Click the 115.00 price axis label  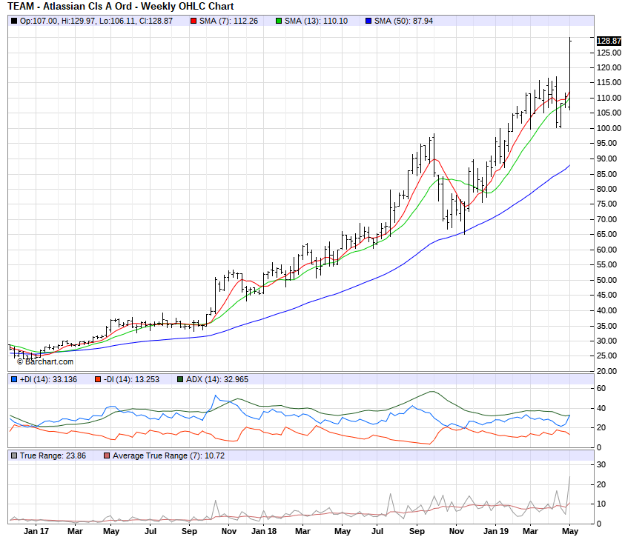609,82
